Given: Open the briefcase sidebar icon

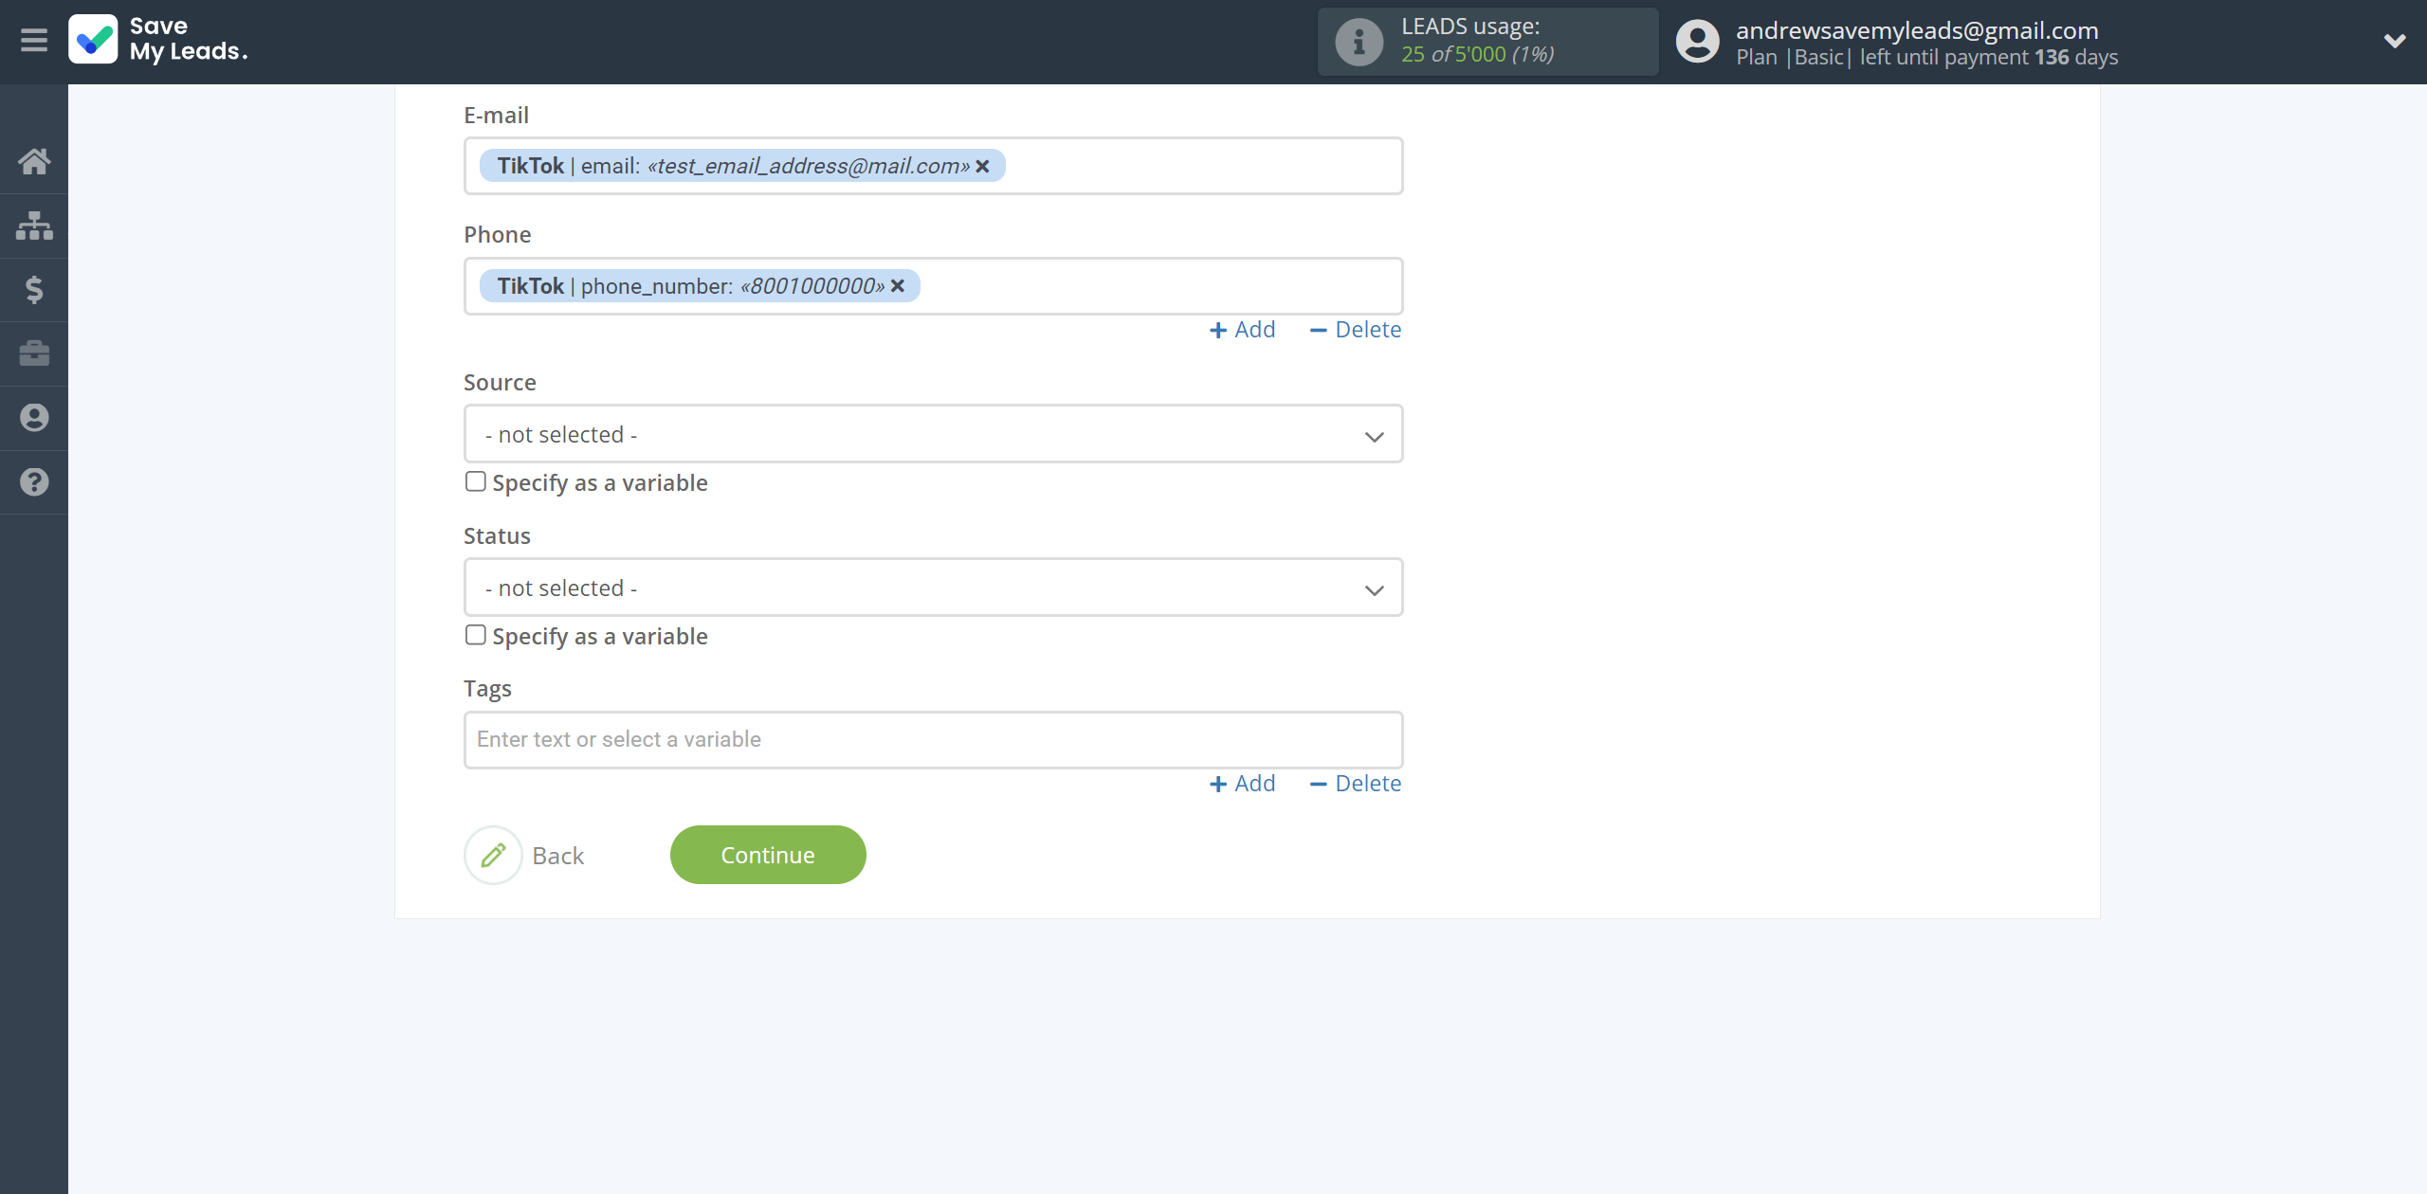Looking at the screenshot, I should 34,353.
